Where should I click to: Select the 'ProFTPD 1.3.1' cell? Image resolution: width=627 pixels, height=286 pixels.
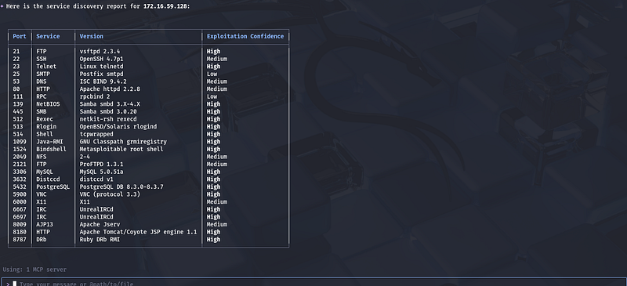(x=102, y=164)
